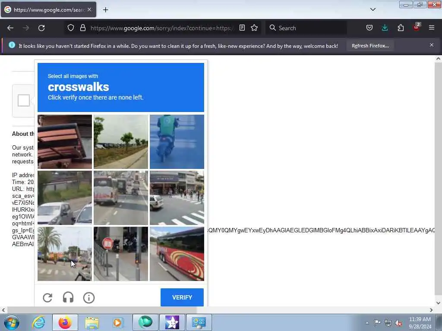The width and height of the screenshot is (442, 331).
Task: Tick the reCAPTCHA checkbox
Action: pos(24,100)
